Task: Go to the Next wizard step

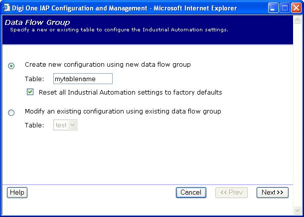Action: pyautogui.click(x=272, y=193)
